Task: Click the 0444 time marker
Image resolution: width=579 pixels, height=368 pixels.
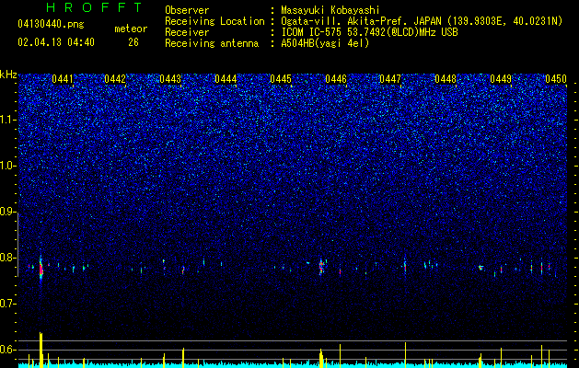Action: (226, 79)
